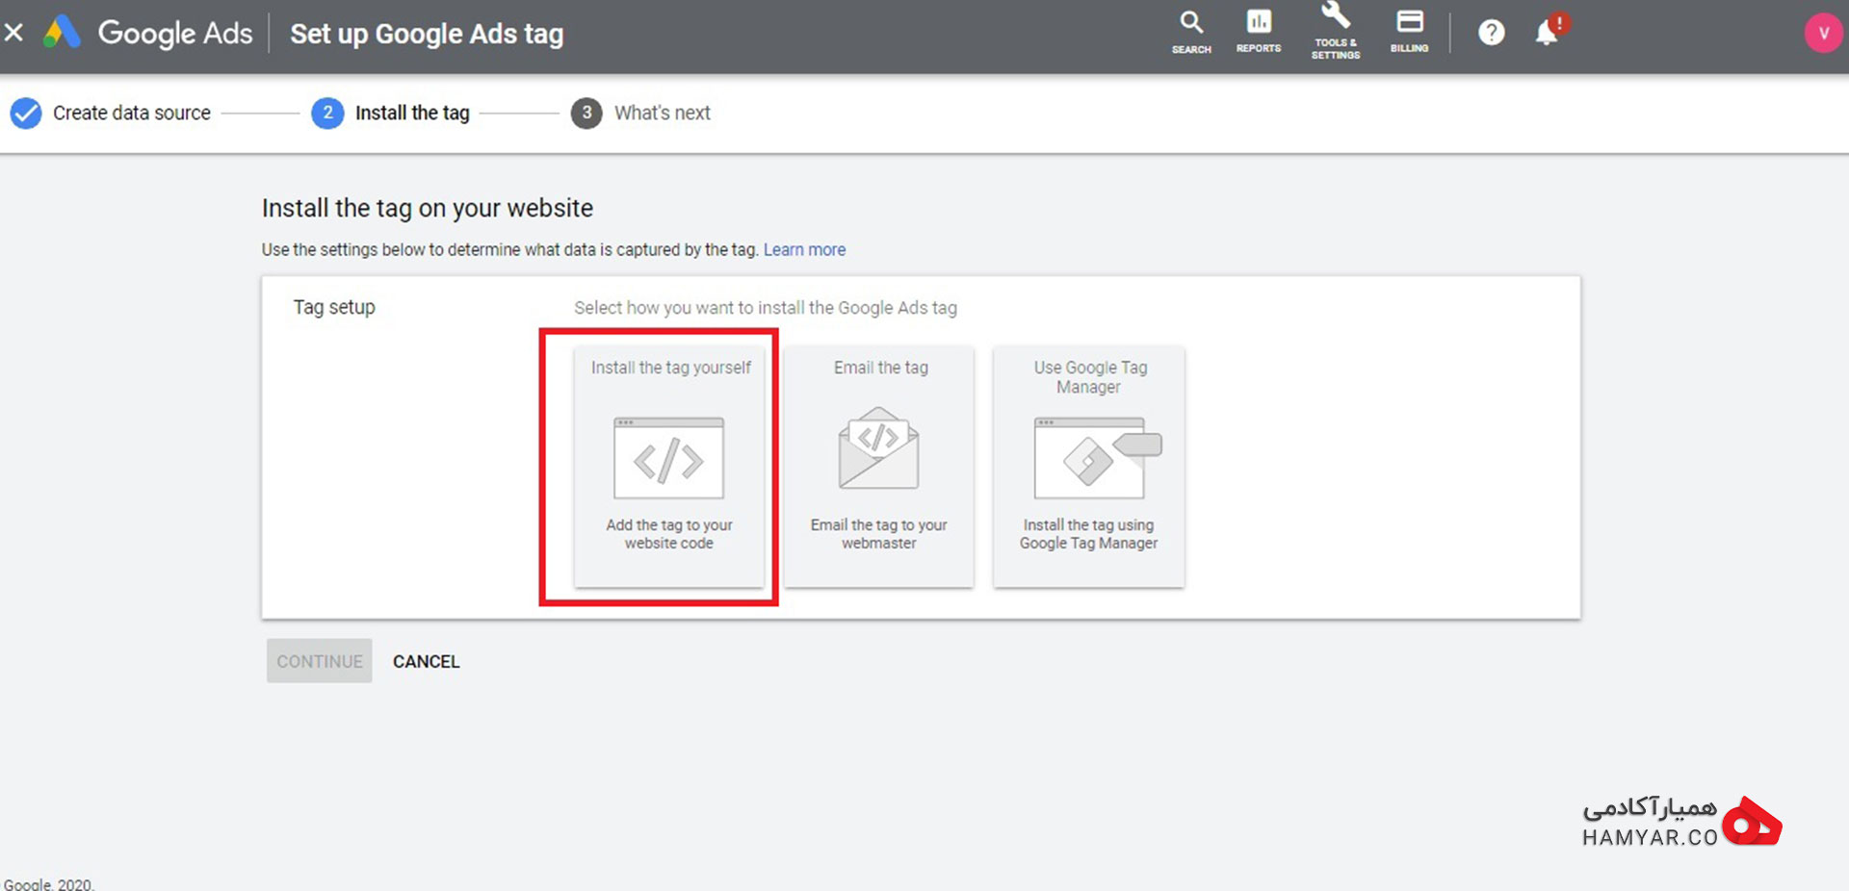Choose the Email the tag card
The image size is (1849, 891).
click(x=879, y=467)
